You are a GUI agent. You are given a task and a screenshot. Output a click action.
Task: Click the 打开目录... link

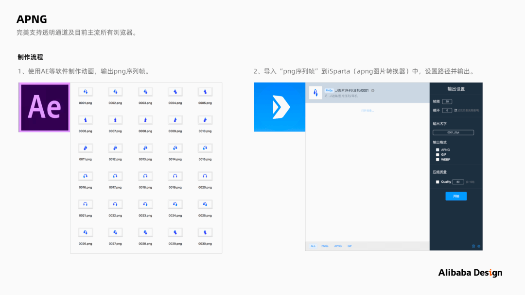pyautogui.click(x=367, y=111)
